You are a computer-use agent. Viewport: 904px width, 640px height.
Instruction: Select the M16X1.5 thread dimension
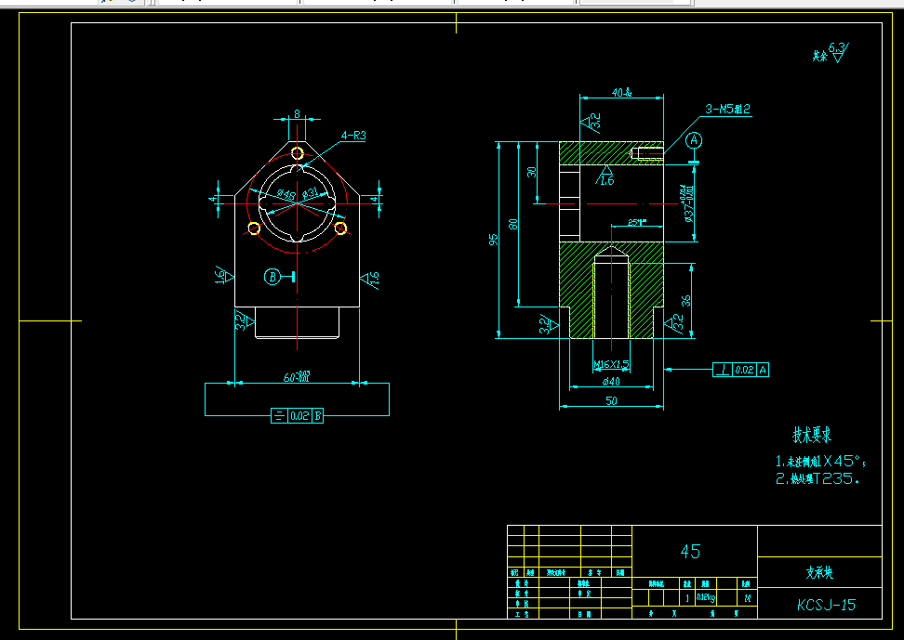pos(610,364)
